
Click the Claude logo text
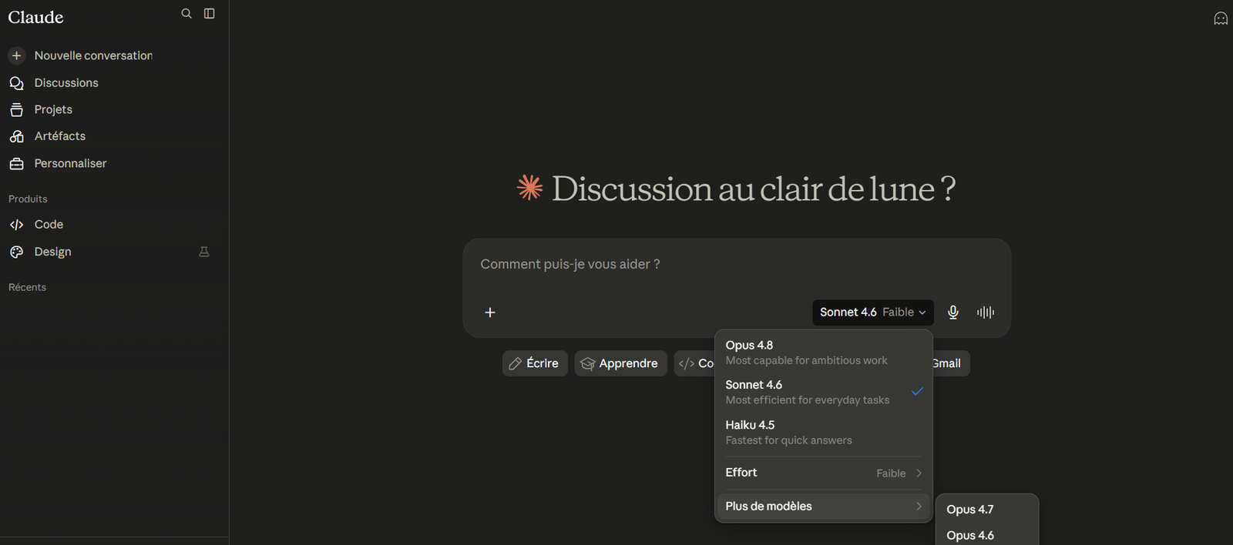pyautogui.click(x=35, y=17)
